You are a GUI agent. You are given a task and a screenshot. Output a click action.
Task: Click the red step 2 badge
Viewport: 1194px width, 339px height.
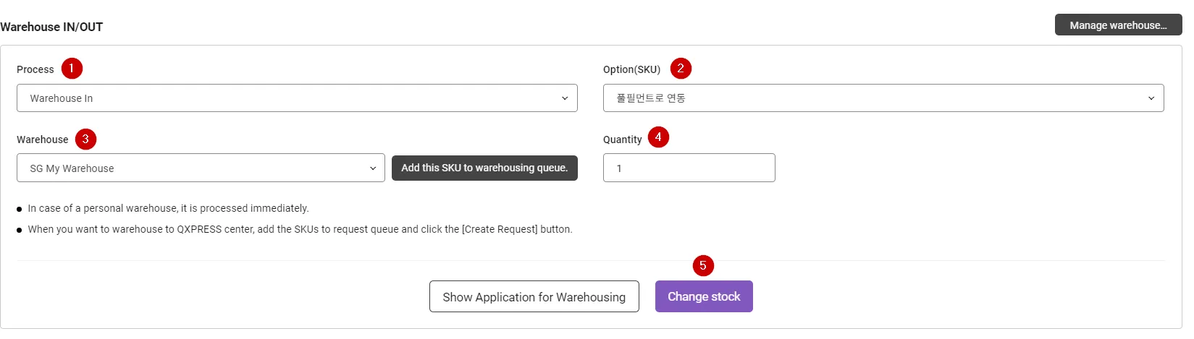point(681,69)
